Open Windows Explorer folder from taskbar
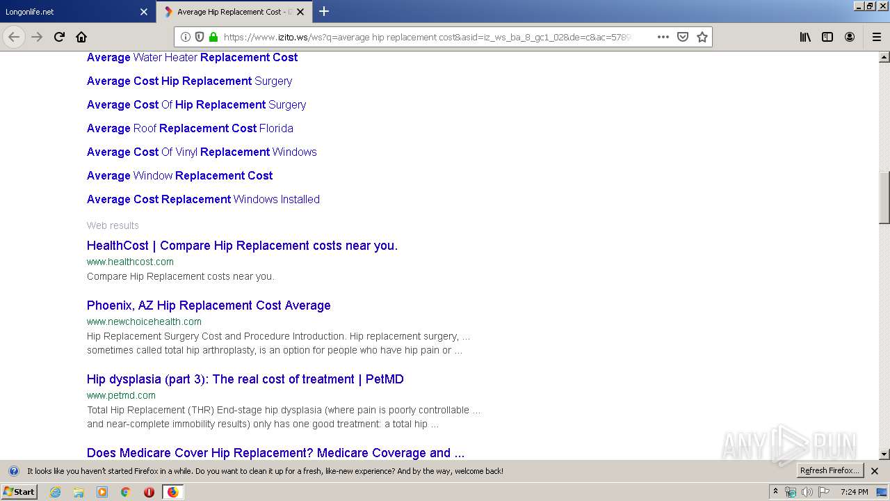This screenshot has height=501, width=890. coord(79,492)
